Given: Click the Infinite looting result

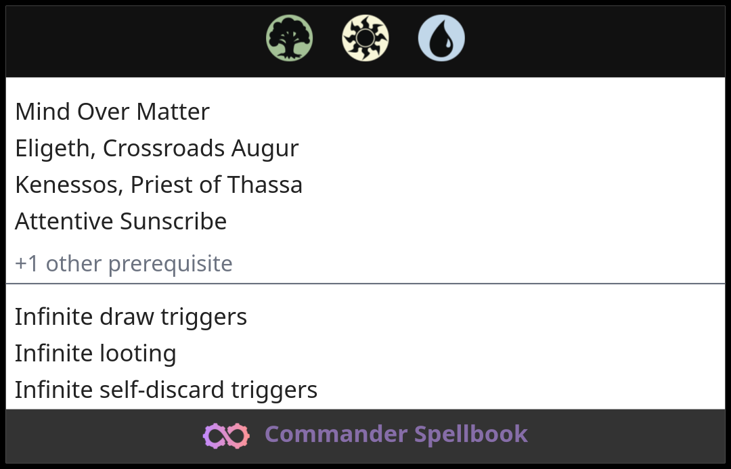Looking at the screenshot, I should pyautogui.click(x=95, y=353).
